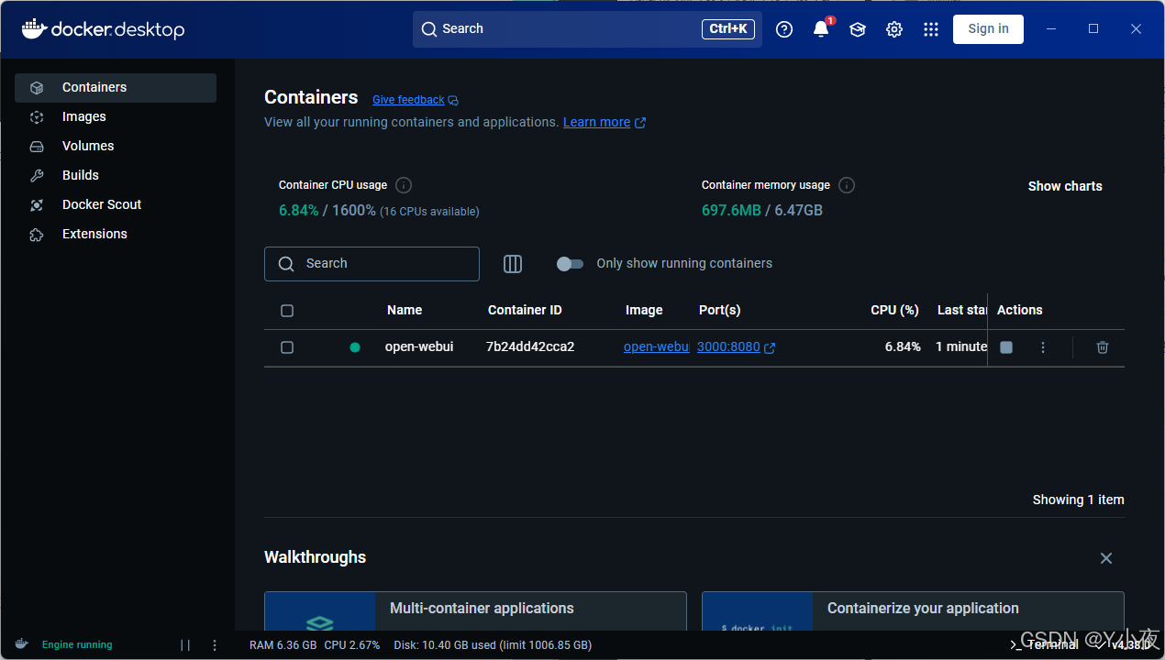Sort by Name column header
The image size is (1165, 660).
point(405,311)
